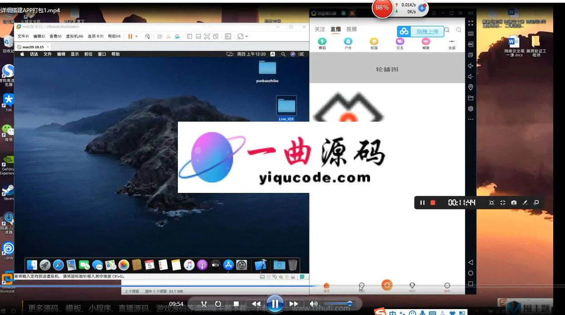Image resolution: width=565 pixels, height=315 pixels.
Task: Open the yunbaozhibo folder on the macOS desktop
Action: [267, 68]
